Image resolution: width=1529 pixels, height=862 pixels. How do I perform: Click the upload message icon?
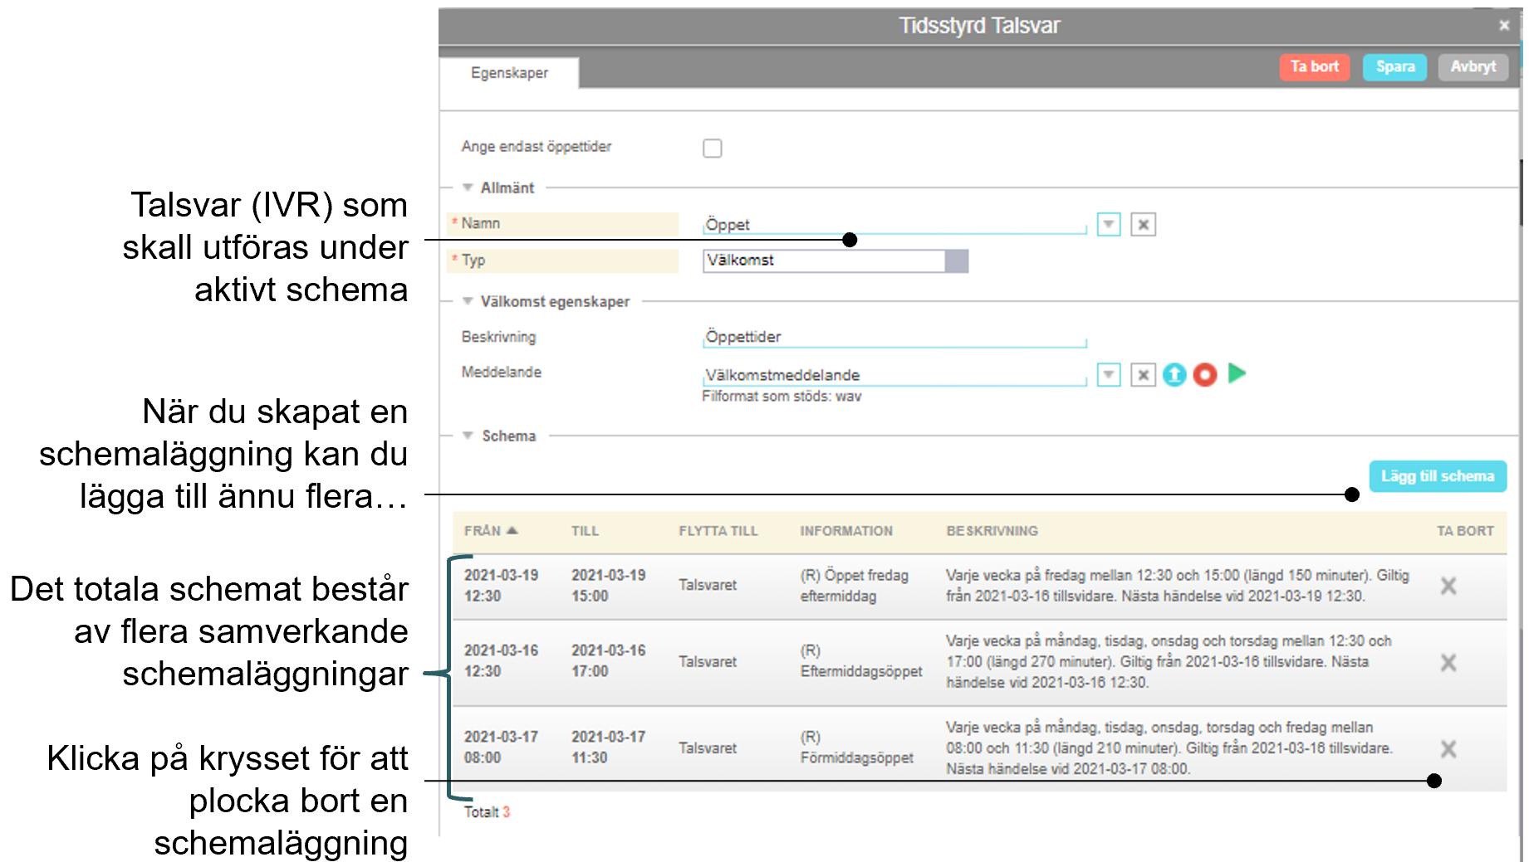tap(1174, 375)
